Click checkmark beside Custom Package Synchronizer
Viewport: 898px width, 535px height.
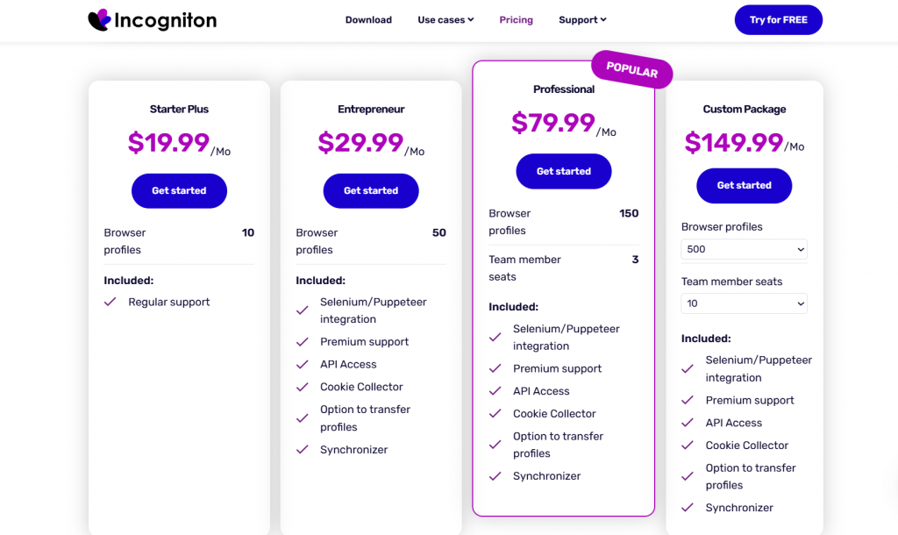pyautogui.click(x=688, y=508)
